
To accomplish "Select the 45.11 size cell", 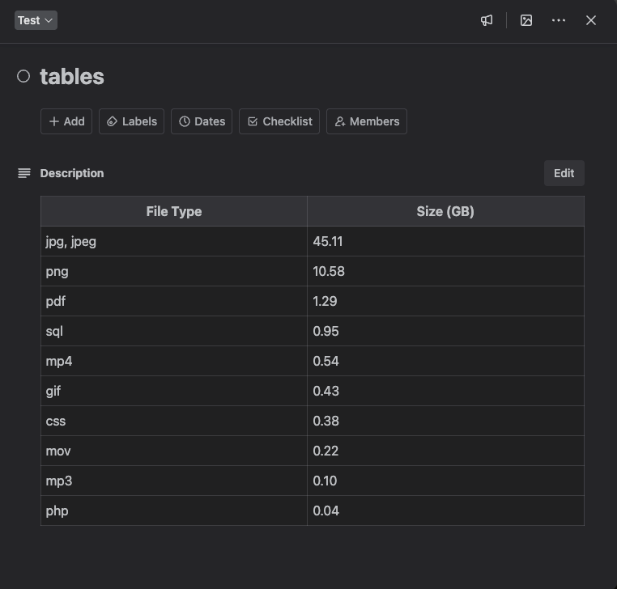I will 445,241.
